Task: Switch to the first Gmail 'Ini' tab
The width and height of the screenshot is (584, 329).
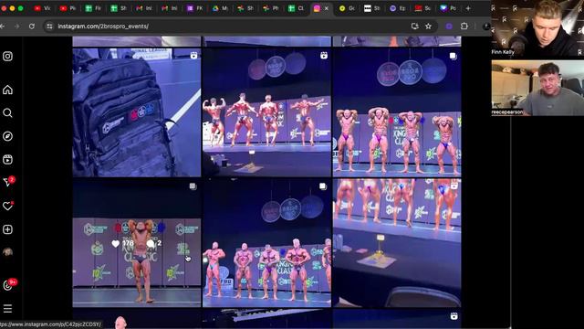Action: click(x=144, y=8)
